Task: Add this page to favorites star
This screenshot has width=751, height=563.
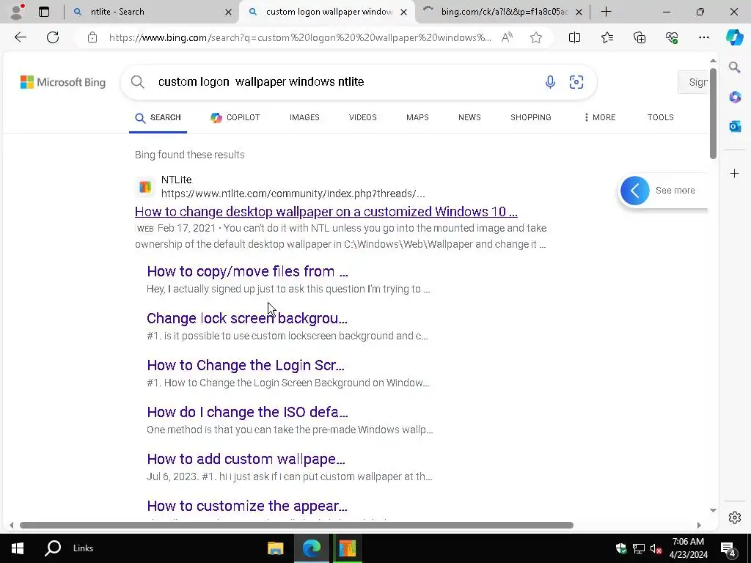Action: point(536,37)
